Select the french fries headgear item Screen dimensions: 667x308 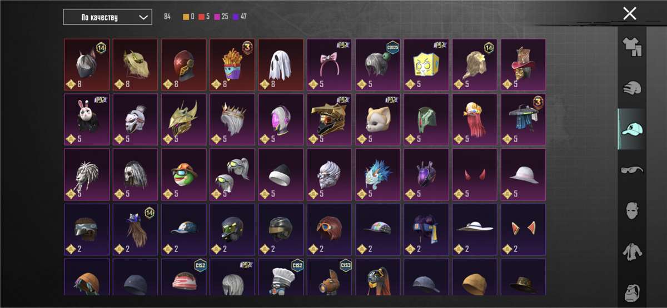pyautogui.click(x=232, y=64)
